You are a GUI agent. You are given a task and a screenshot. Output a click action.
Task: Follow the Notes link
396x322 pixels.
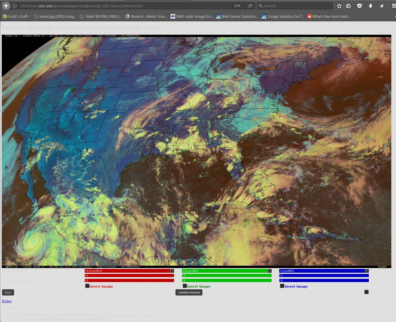coord(7,301)
